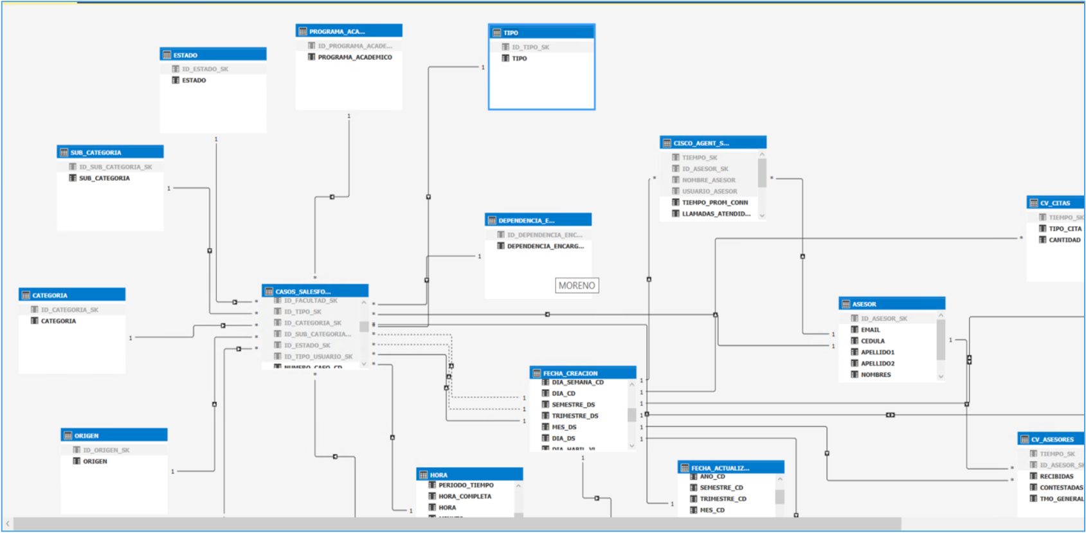Click the ESTADO table header icon
The height and width of the screenshot is (533, 1086).
pos(167,55)
